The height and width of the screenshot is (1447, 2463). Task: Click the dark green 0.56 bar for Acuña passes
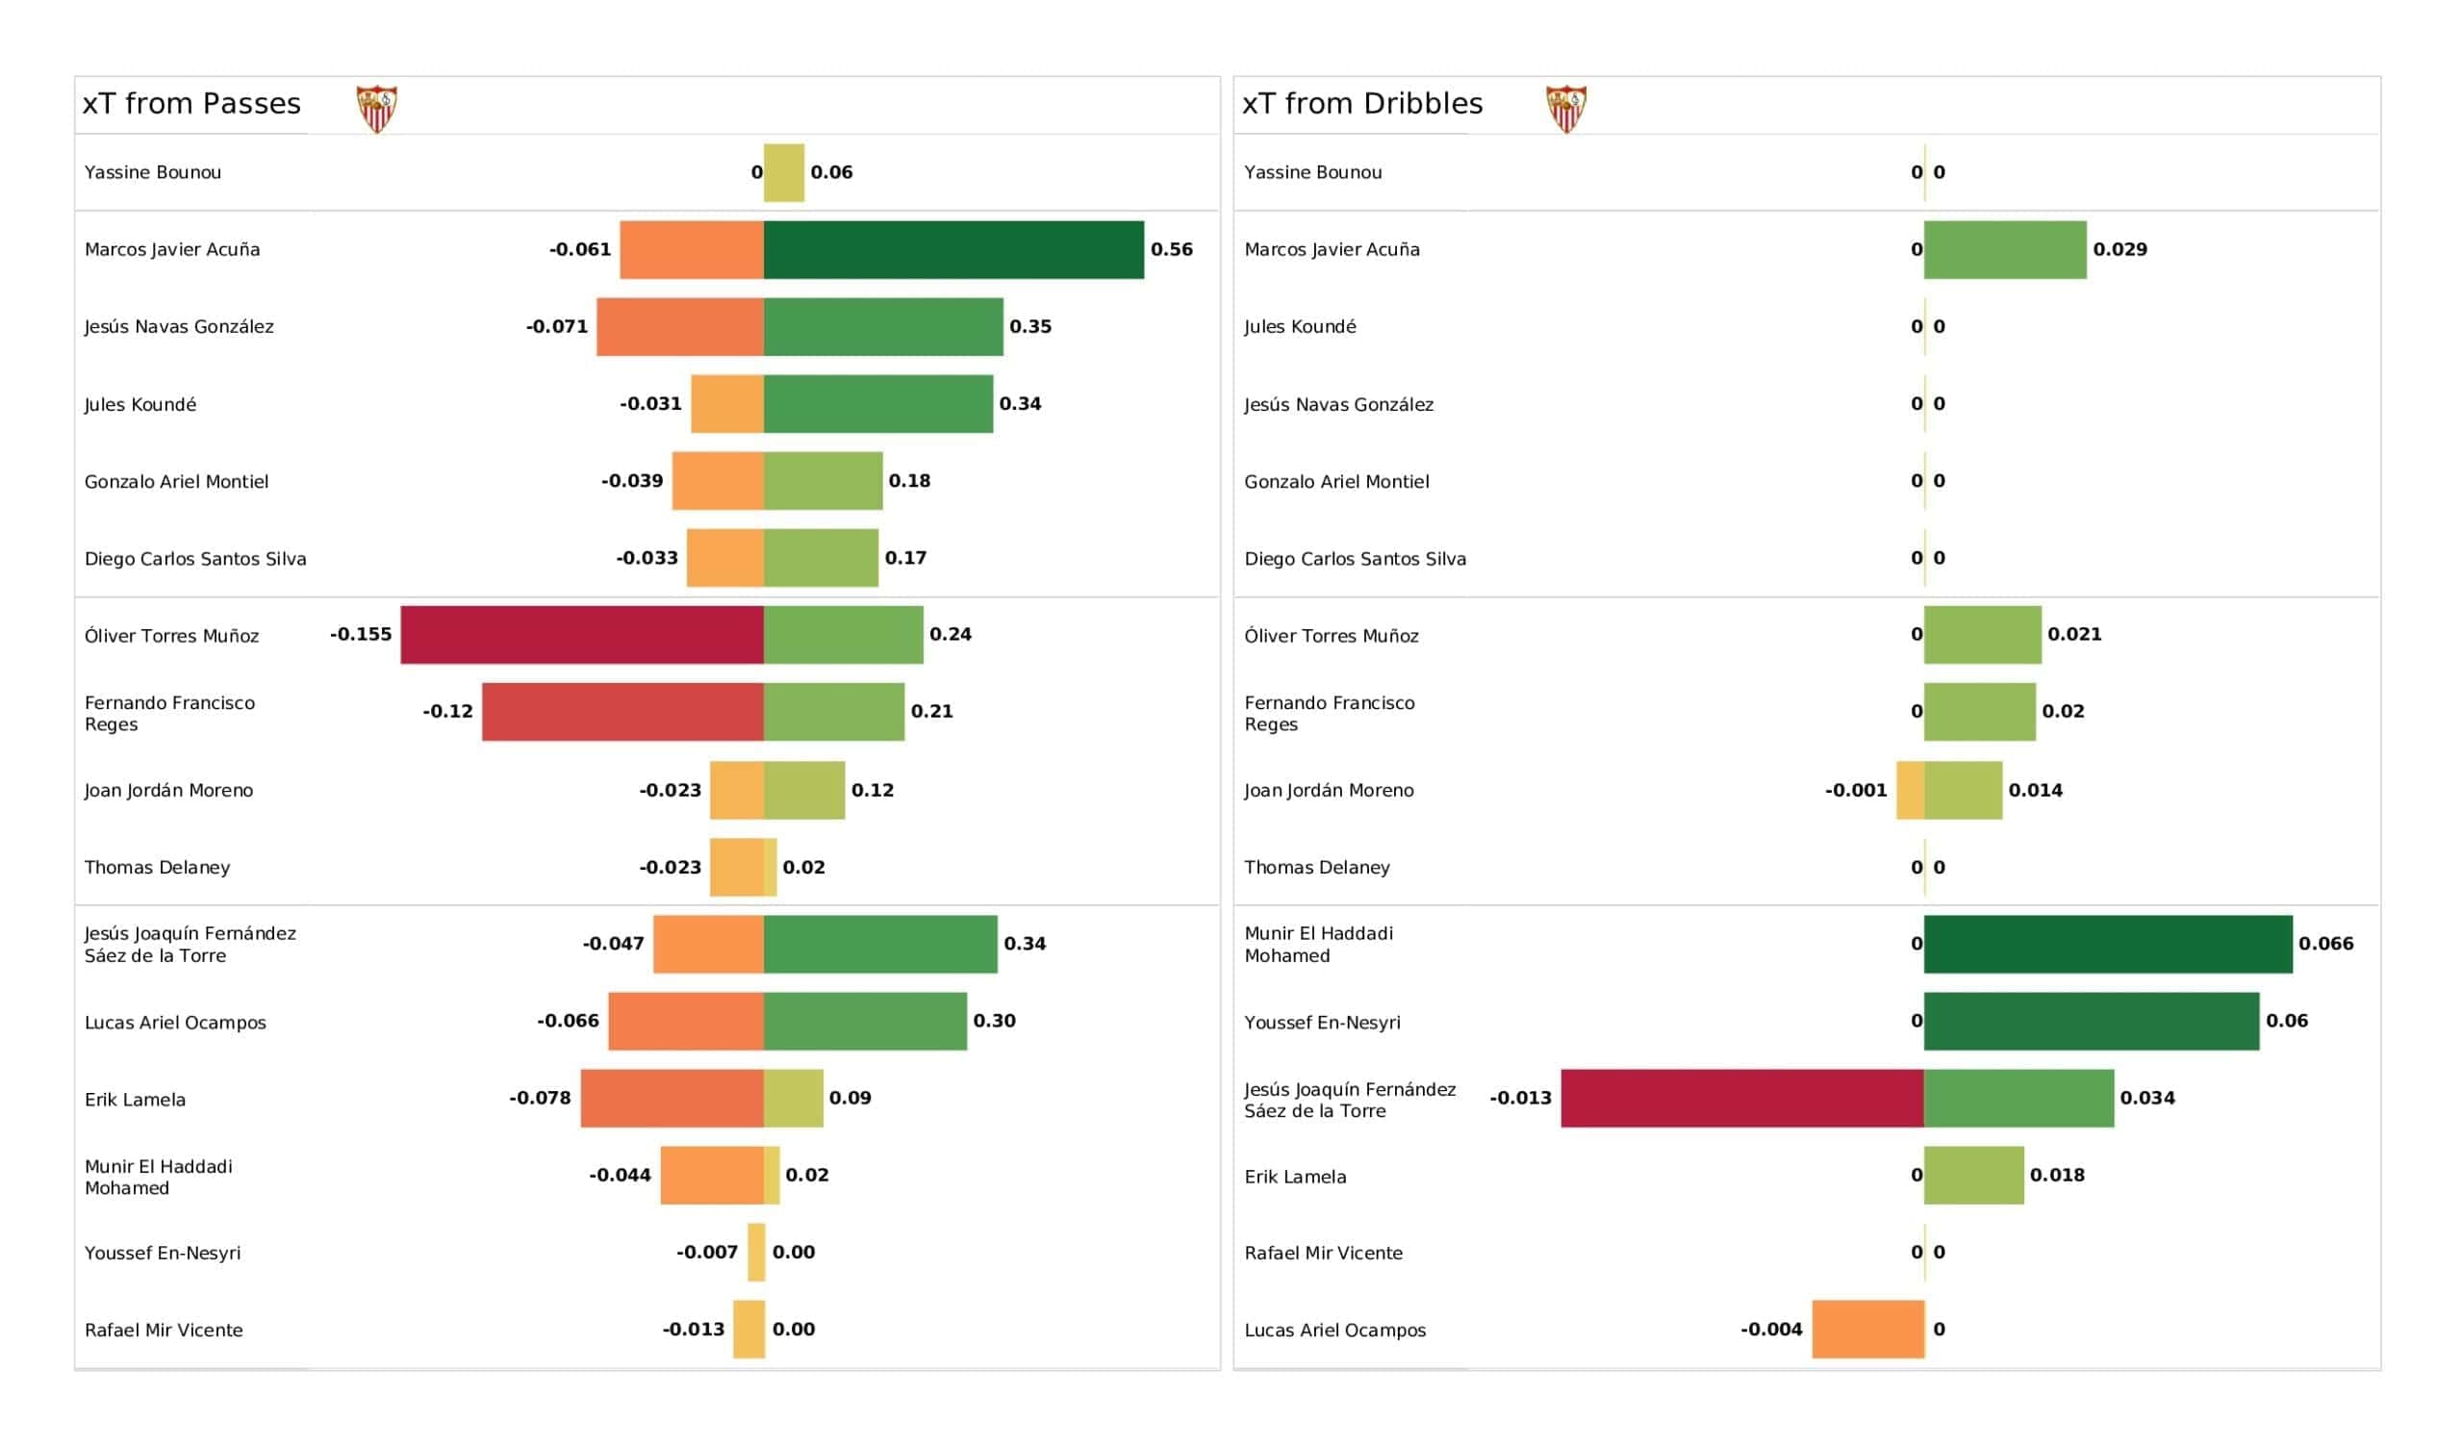[x=952, y=249]
